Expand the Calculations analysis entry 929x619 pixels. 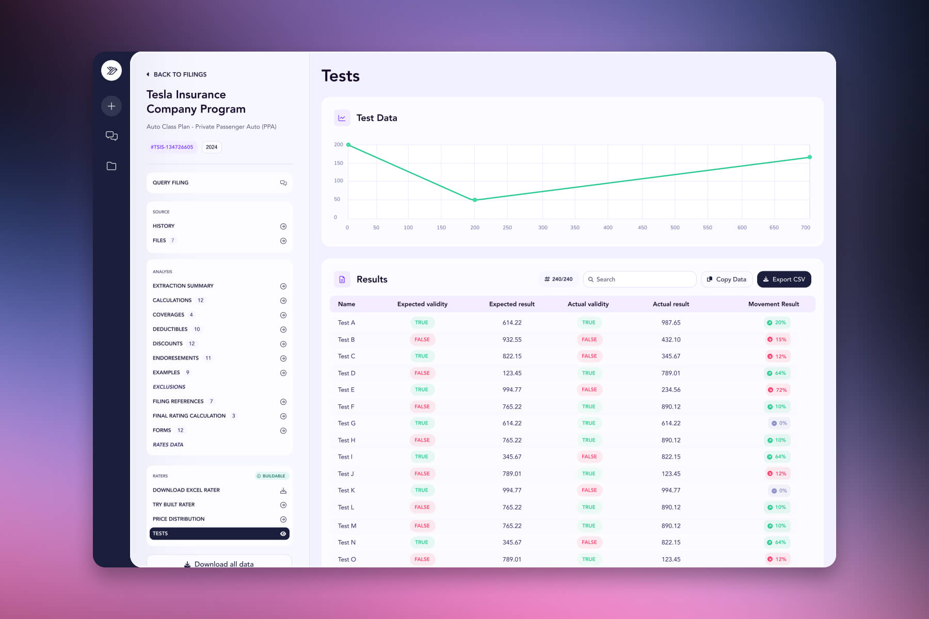pyautogui.click(x=283, y=300)
